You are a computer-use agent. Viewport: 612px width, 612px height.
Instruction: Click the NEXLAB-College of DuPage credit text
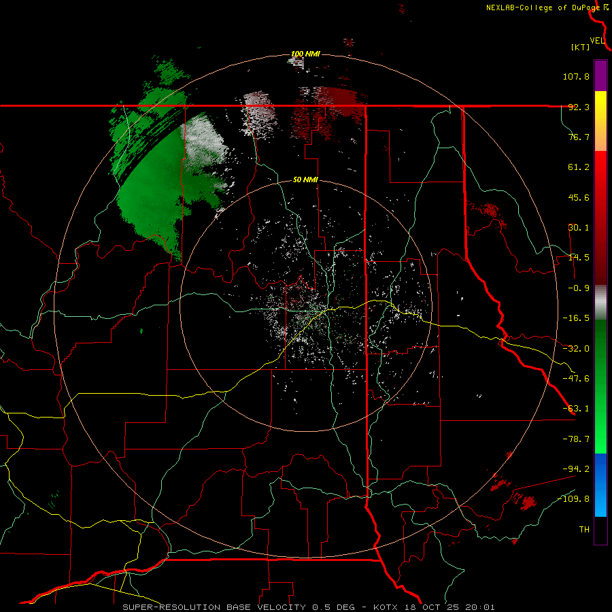[543, 7]
